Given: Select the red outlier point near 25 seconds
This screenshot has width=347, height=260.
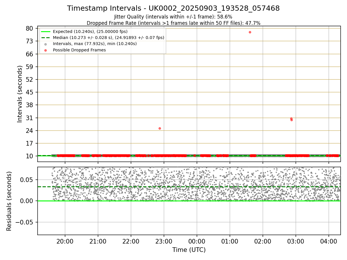Looking at the screenshot, I should click(x=160, y=128).
